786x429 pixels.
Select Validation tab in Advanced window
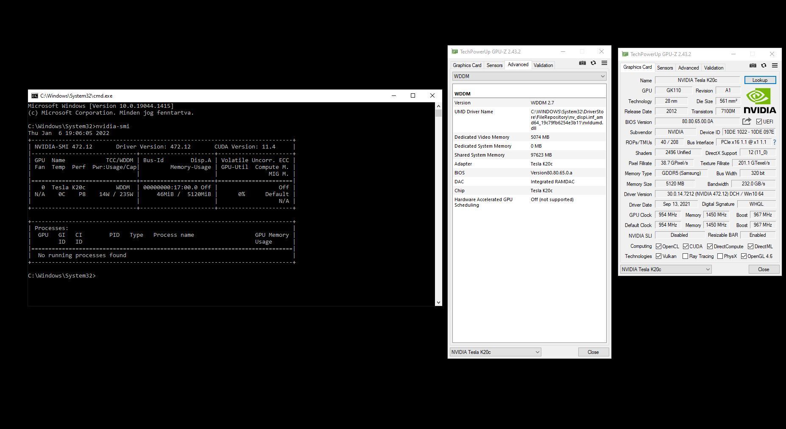543,65
